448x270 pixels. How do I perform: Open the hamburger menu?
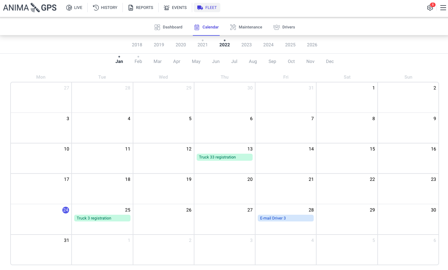click(x=443, y=8)
